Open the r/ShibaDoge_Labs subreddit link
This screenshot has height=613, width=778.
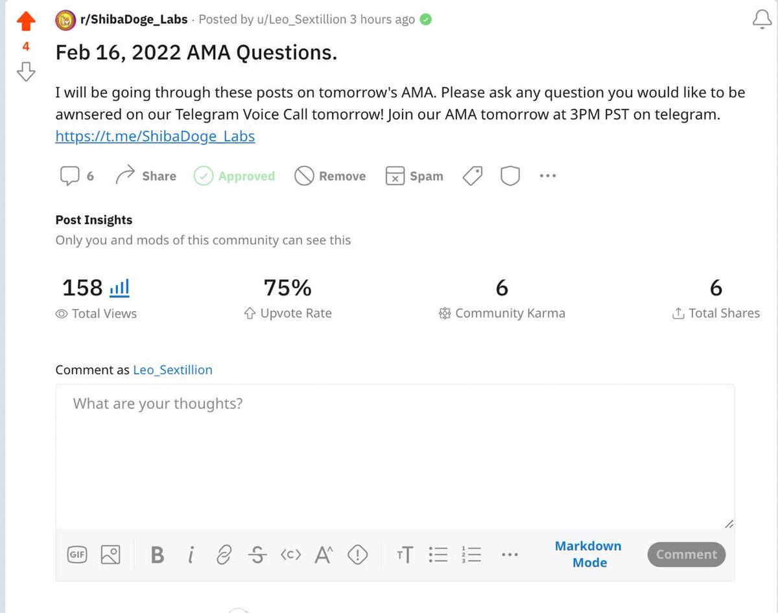click(133, 19)
